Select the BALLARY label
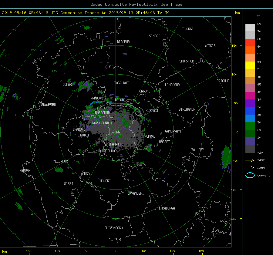The width and height of the screenshot is (273, 255). tap(197, 149)
